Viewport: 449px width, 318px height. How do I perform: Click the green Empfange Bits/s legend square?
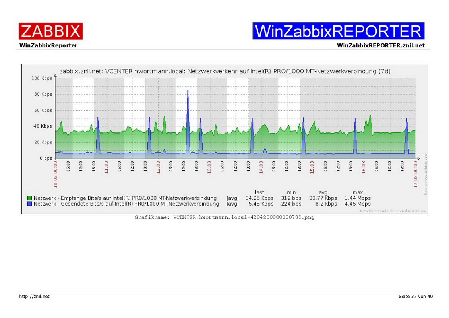coord(29,198)
